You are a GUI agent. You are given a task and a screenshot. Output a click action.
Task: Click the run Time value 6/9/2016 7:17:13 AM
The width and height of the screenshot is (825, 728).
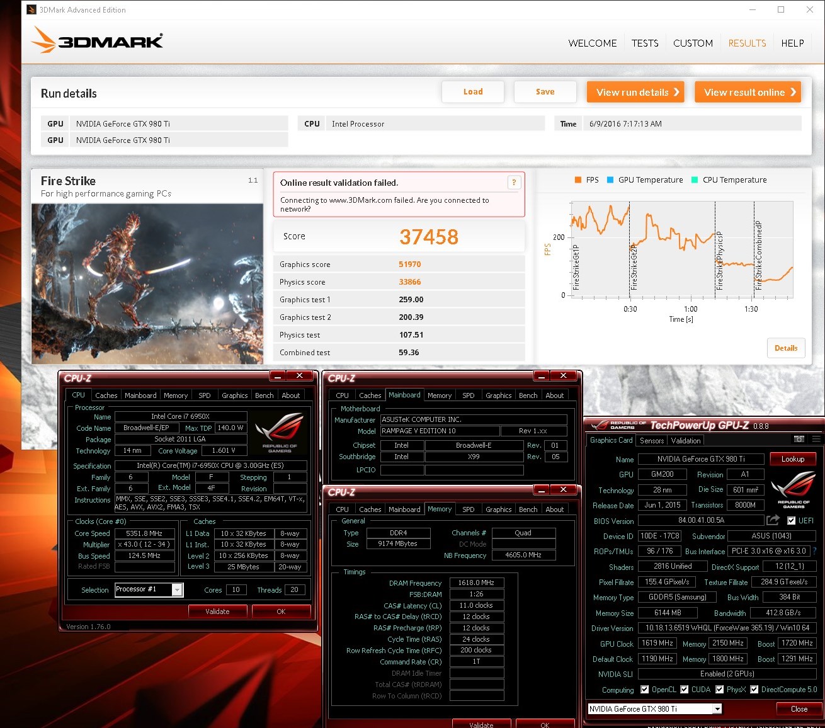pyautogui.click(x=625, y=124)
